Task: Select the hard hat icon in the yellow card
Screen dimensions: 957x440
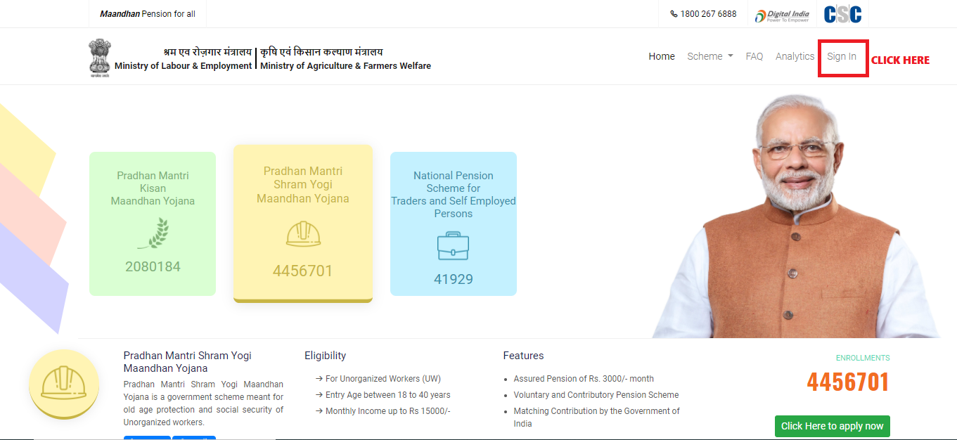Action: 303,234
